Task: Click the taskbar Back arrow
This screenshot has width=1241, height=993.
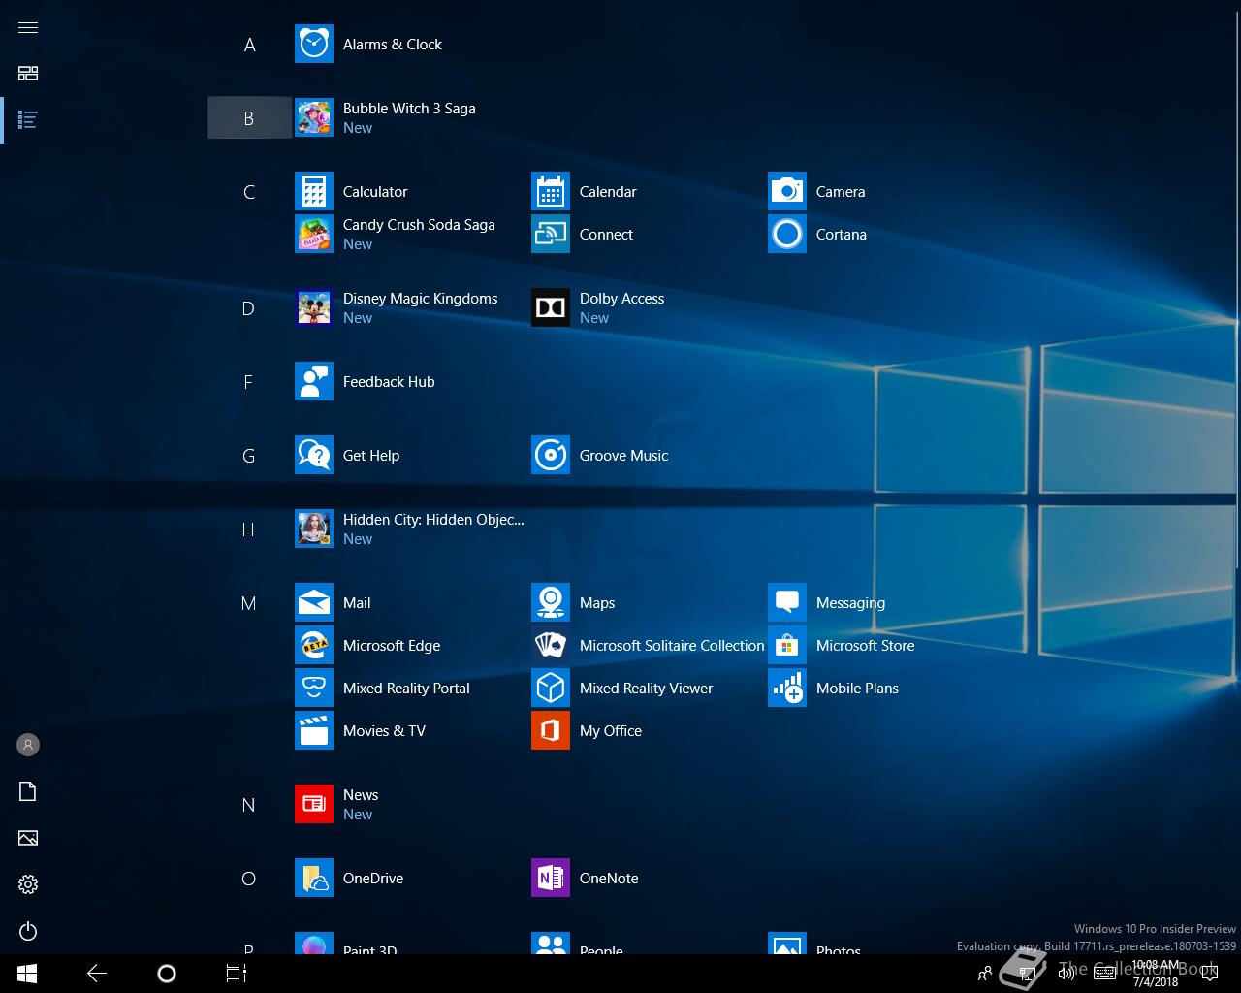Action: pyautogui.click(x=97, y=974)
